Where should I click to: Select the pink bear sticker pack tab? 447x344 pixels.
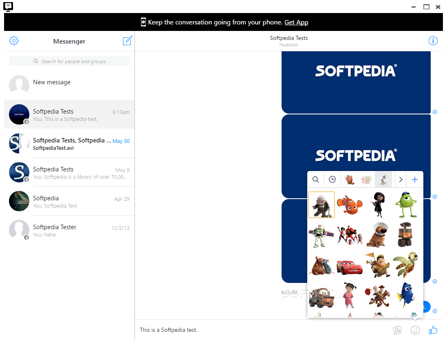tap(366, 180)
